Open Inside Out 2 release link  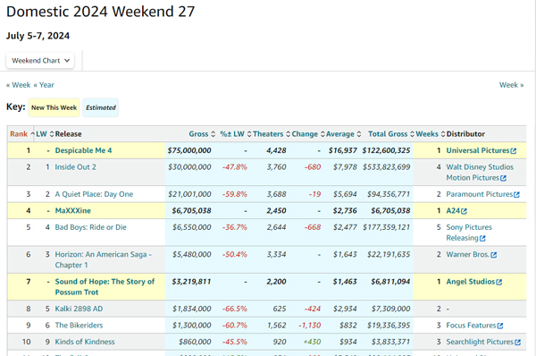(x=76, y=167)
